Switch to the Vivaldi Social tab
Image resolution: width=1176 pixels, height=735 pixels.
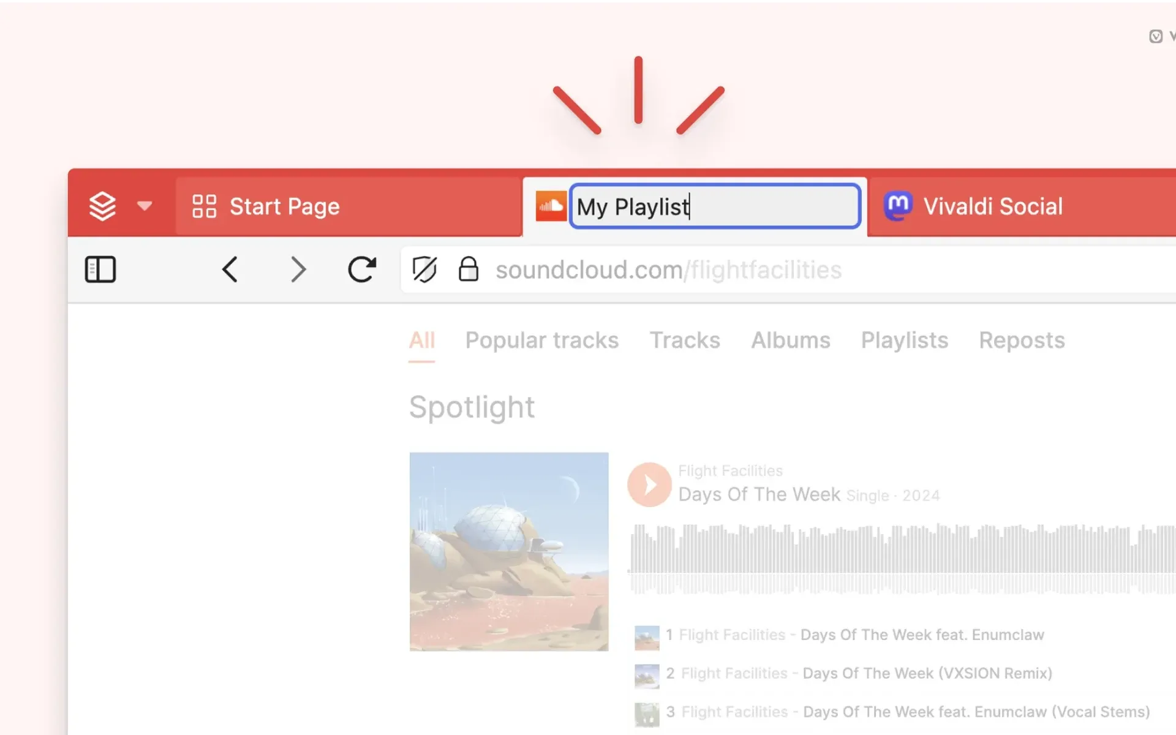click(1023, 206)
